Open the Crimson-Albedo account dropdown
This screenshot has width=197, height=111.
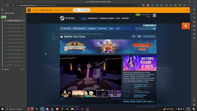146,15
